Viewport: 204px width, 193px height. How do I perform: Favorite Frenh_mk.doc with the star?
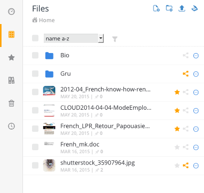point(177,147)
